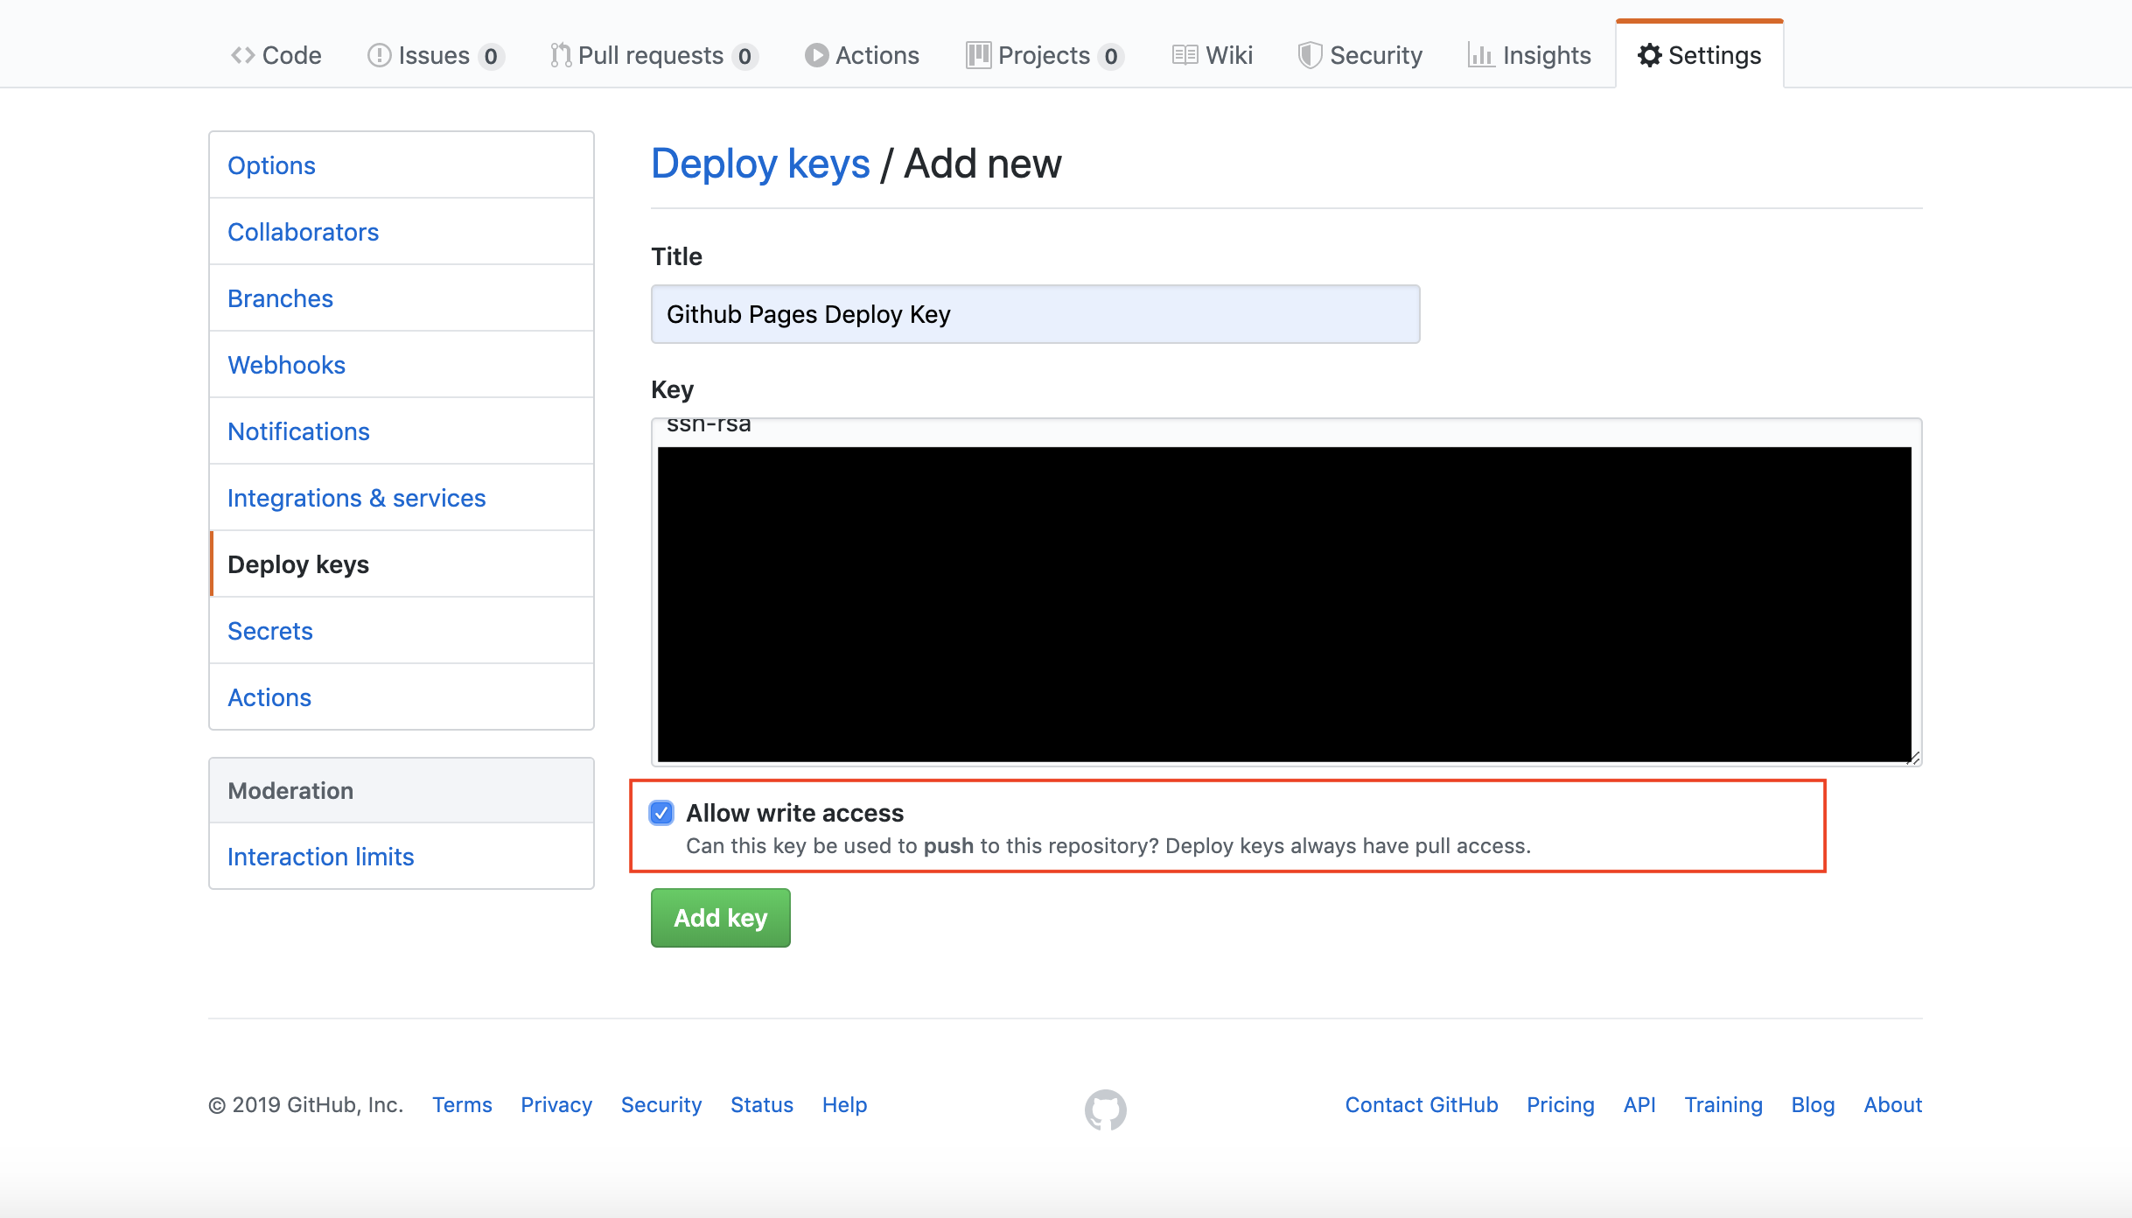Click the Code brackets icon
The width and height of the screenshot is (2132, 1218).
point(242,55)
